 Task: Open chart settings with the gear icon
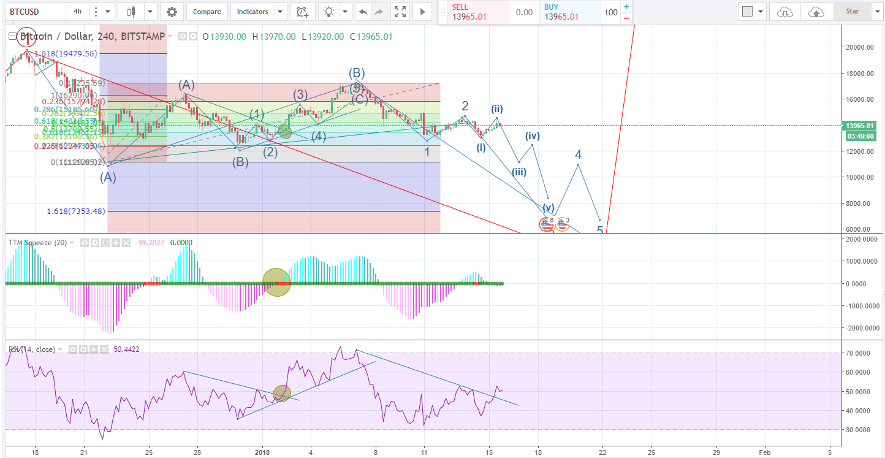172,11
